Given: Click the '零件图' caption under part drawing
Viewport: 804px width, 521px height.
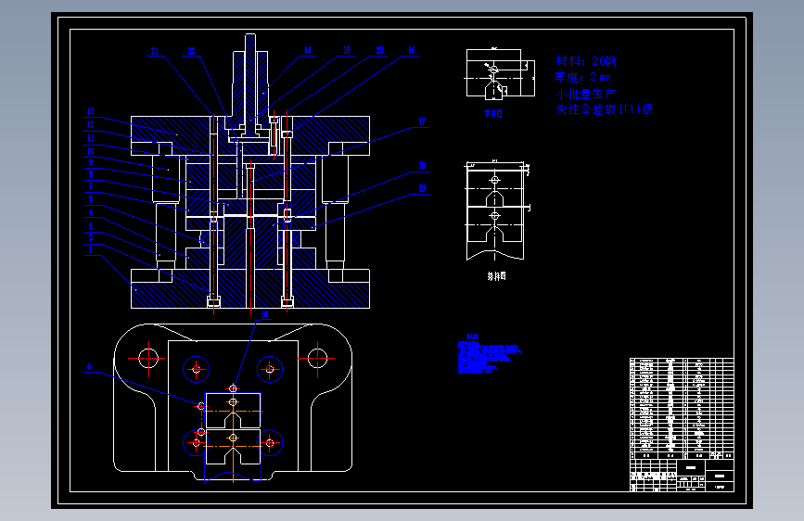Looking at the screenshot, I should tap(493, 113).
